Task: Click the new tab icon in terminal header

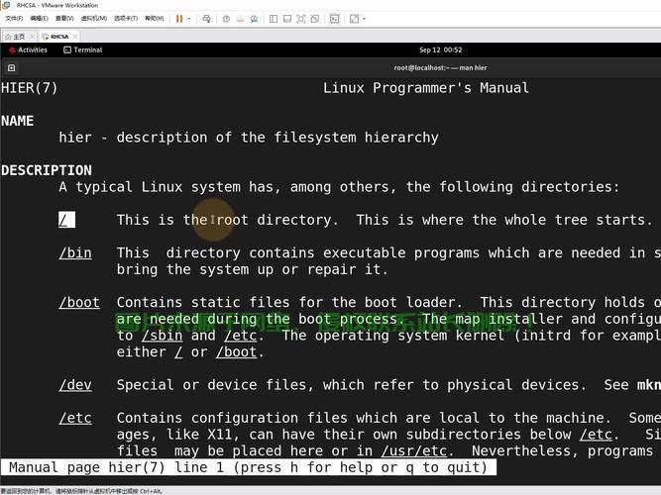Action: 11,67
